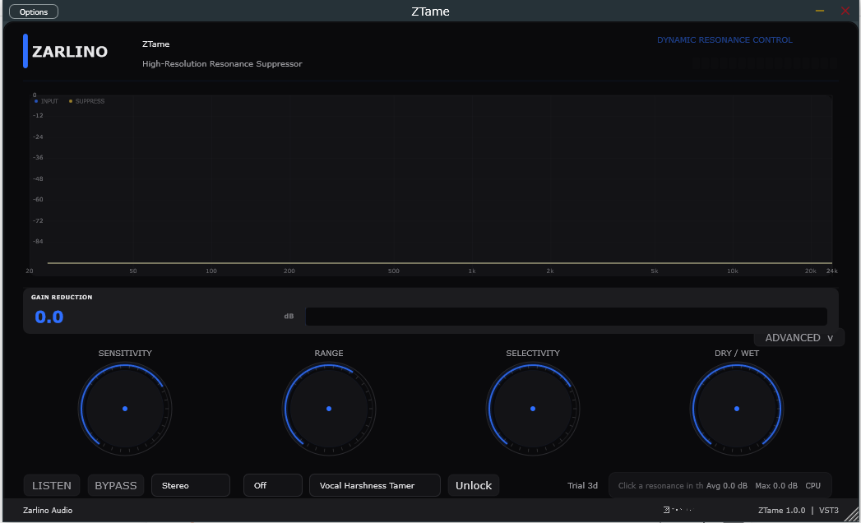Toggle the LISTEN mode button
The height and width of the screenshot is (523, 861).
click(x=52, y=486)
